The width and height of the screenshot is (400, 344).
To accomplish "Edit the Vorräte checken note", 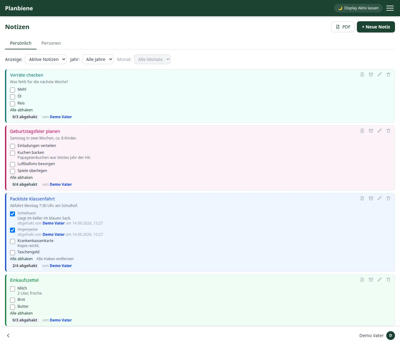I will coord(380,74).
